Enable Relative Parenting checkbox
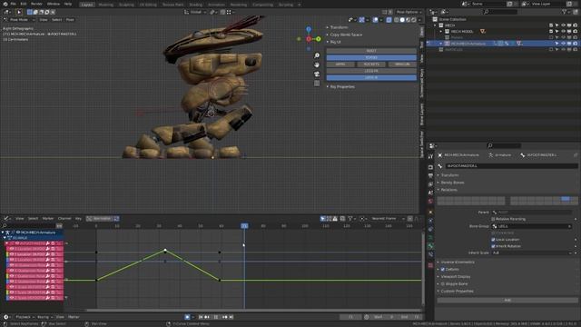Screen dimensions: 581x327 pos(493,219)
